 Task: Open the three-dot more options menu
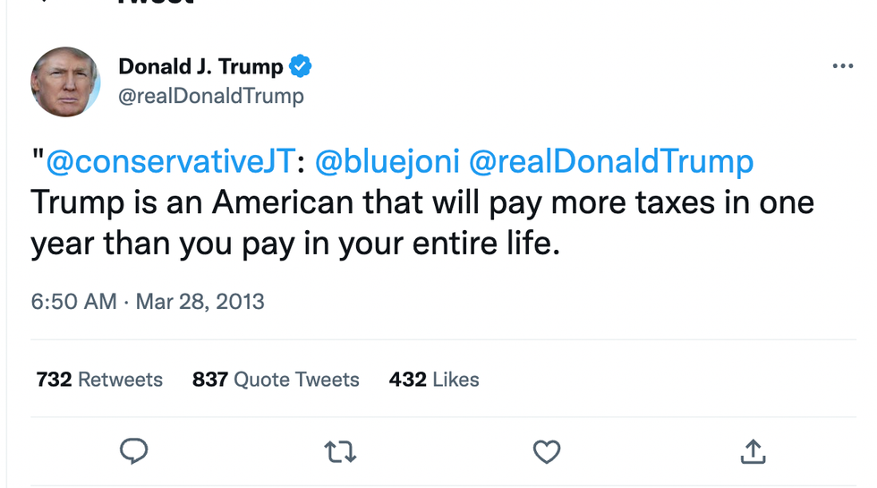[842, 66]
